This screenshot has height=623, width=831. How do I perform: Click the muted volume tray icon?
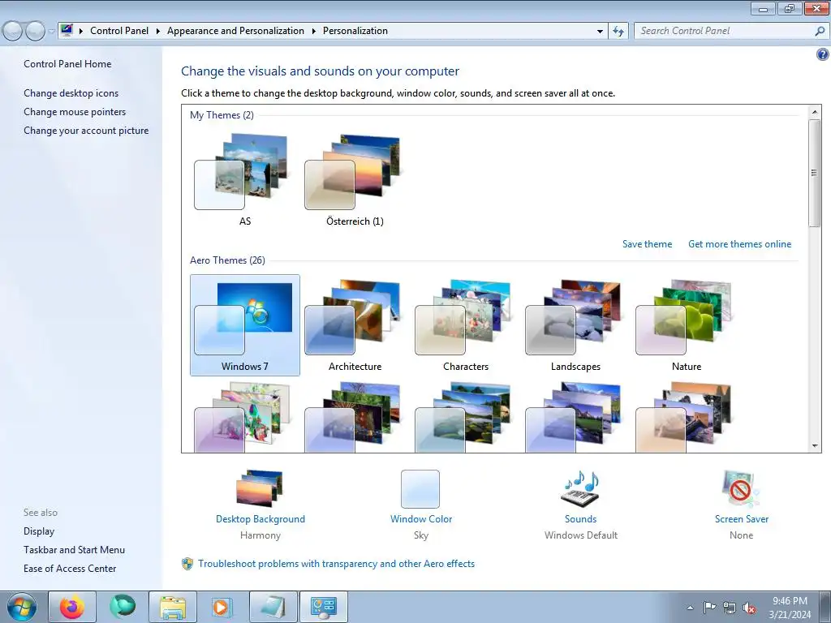coord(749,608)
